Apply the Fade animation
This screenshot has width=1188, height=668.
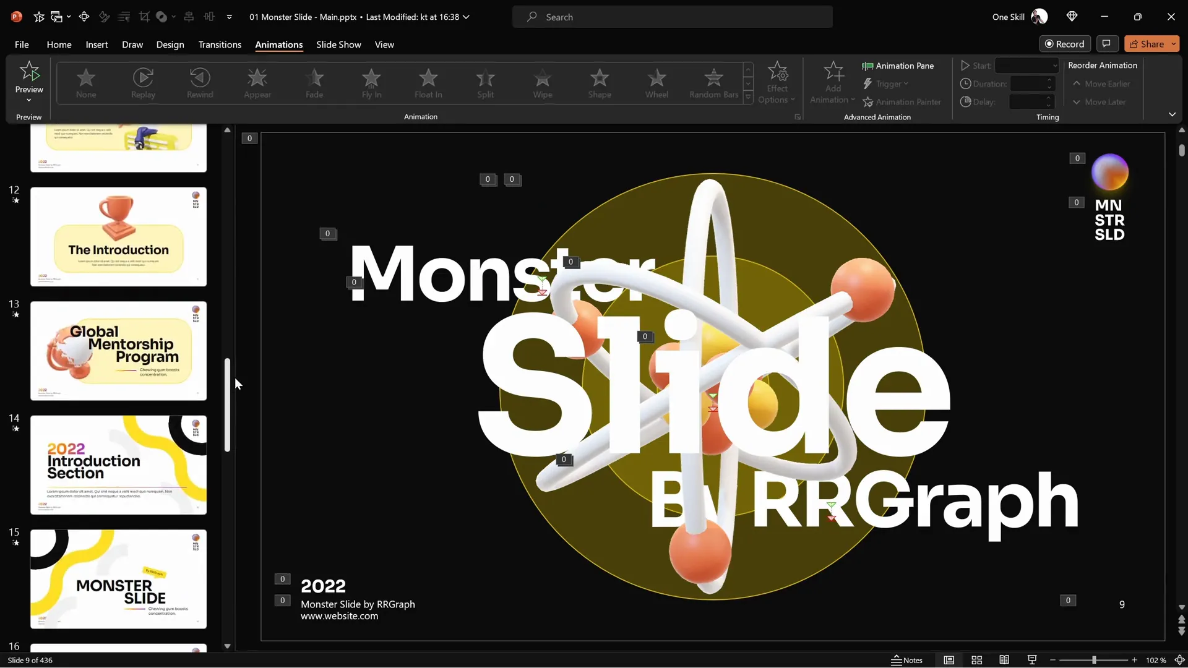314,83
